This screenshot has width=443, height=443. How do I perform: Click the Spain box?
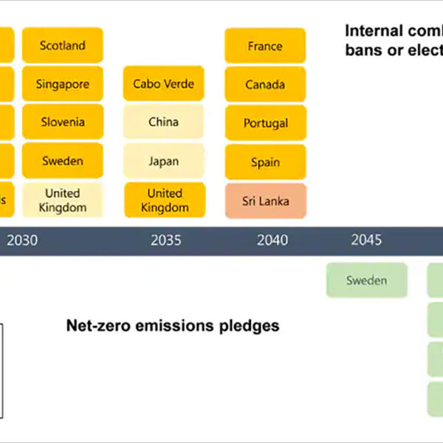[265, 162]
